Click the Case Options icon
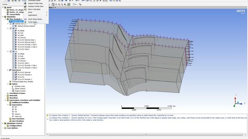The height and width of the screenshot is (139, 248). [x=5, y=128]
